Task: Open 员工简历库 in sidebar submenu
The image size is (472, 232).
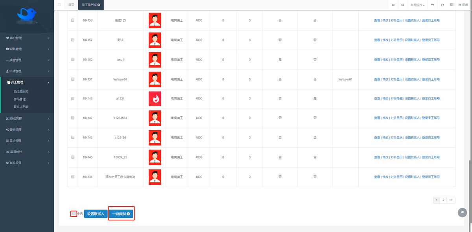Action: [21, 92]
